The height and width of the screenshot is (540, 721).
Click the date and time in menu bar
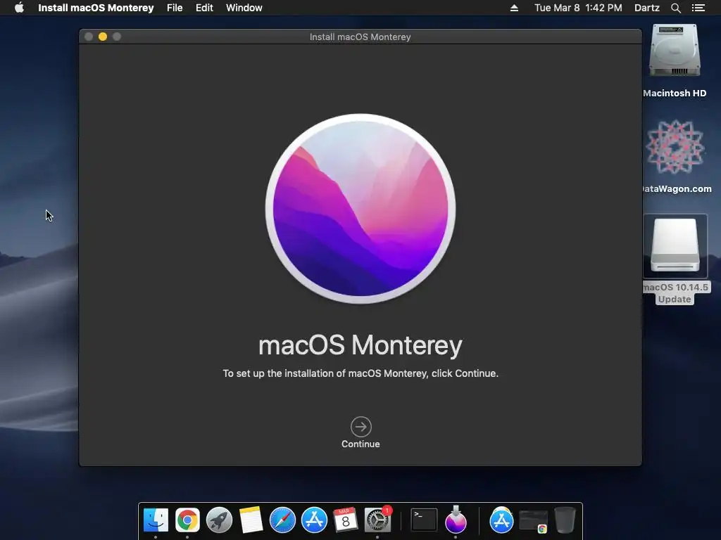click(578, 8)
